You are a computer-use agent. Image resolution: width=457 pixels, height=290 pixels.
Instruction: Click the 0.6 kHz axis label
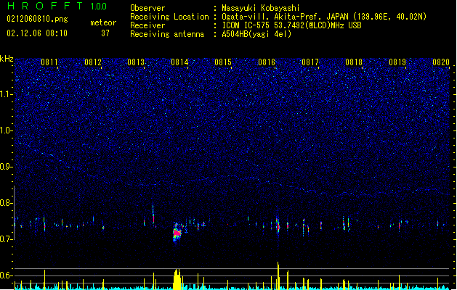click(6, 275)
